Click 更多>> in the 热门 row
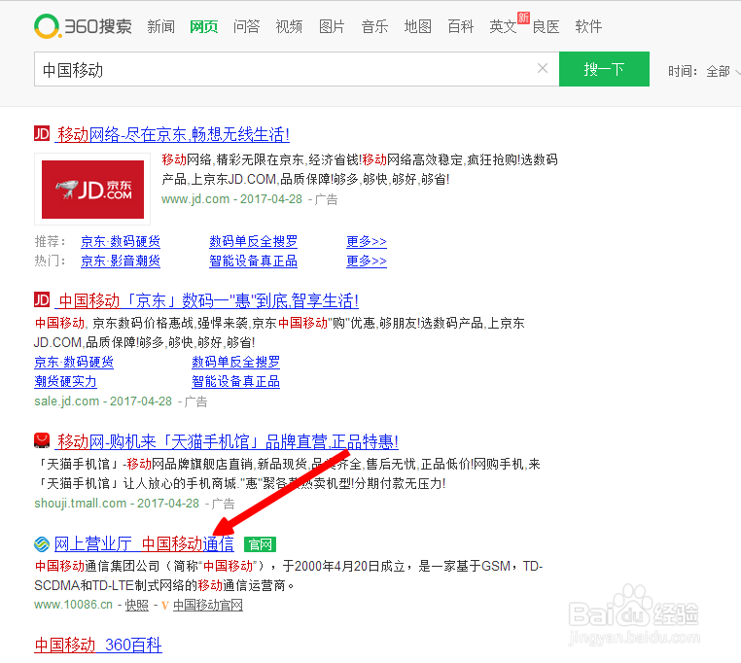The image size is (741, 663). 367,261
